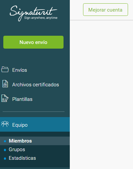Open the Grupos submenu text
The image size is (133, 169).
[17, 149]
